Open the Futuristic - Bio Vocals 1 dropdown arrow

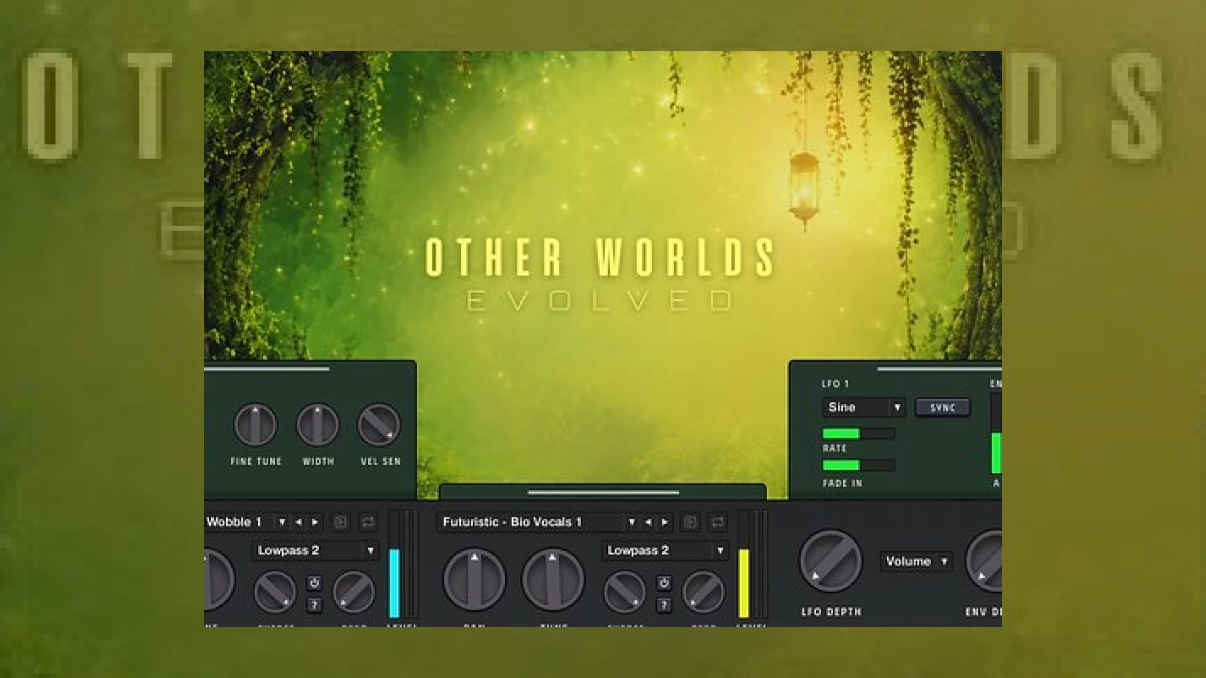[x=632, y=522]
